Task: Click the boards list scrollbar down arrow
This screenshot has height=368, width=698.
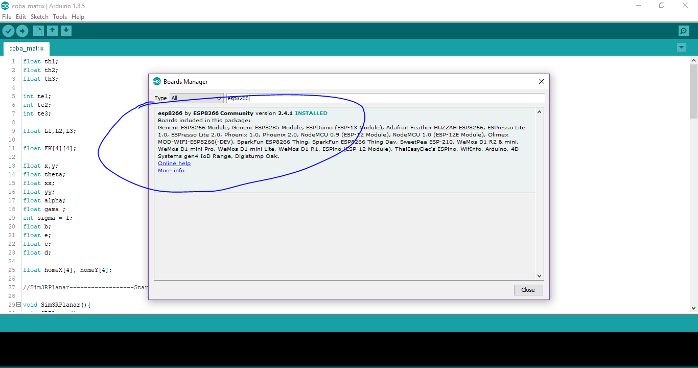Action: pos(539,276)
